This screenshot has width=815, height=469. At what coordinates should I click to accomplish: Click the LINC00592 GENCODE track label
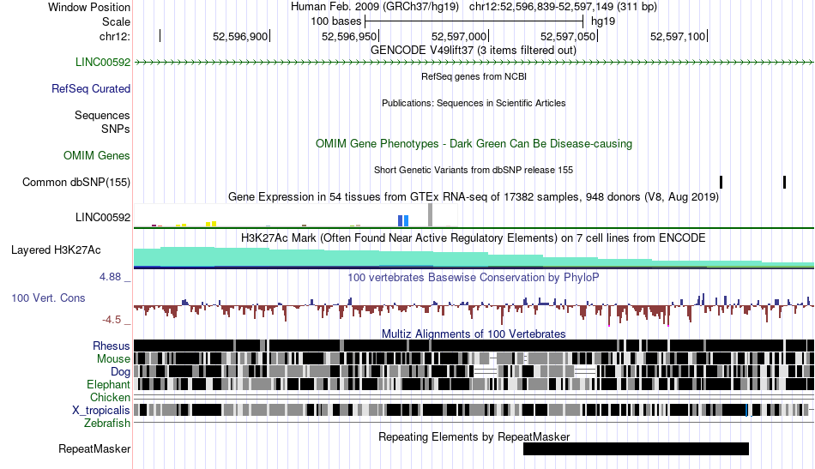[103, 63]
